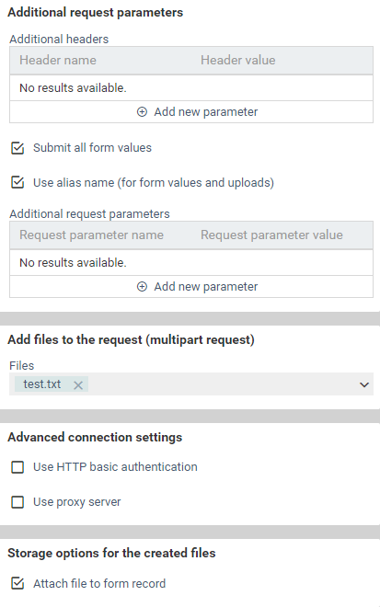Screen dimensions: 380x607
Task: Enable Use HTTP basic authentication
Action: (x=17, y=467)
